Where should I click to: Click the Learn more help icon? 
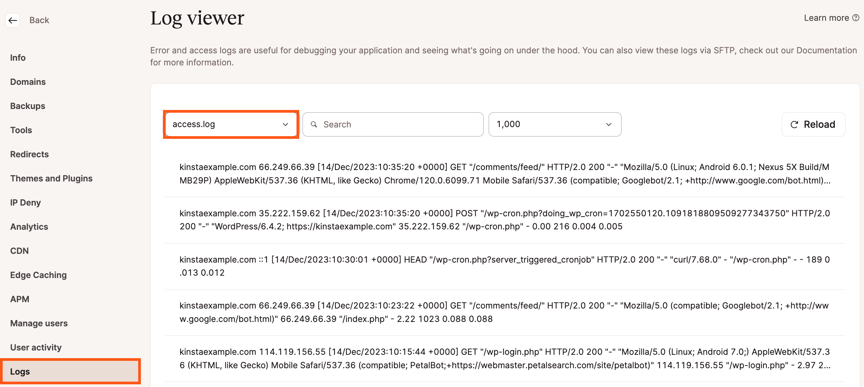[x=857, y=19]
